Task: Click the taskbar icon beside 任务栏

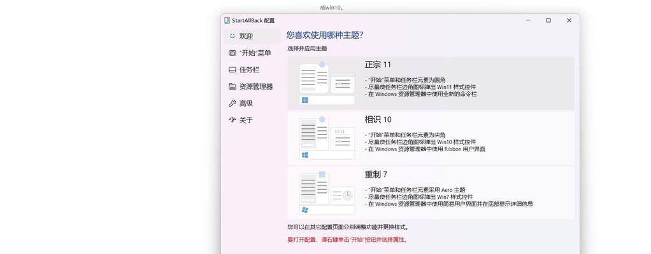Action: (232, 70)
